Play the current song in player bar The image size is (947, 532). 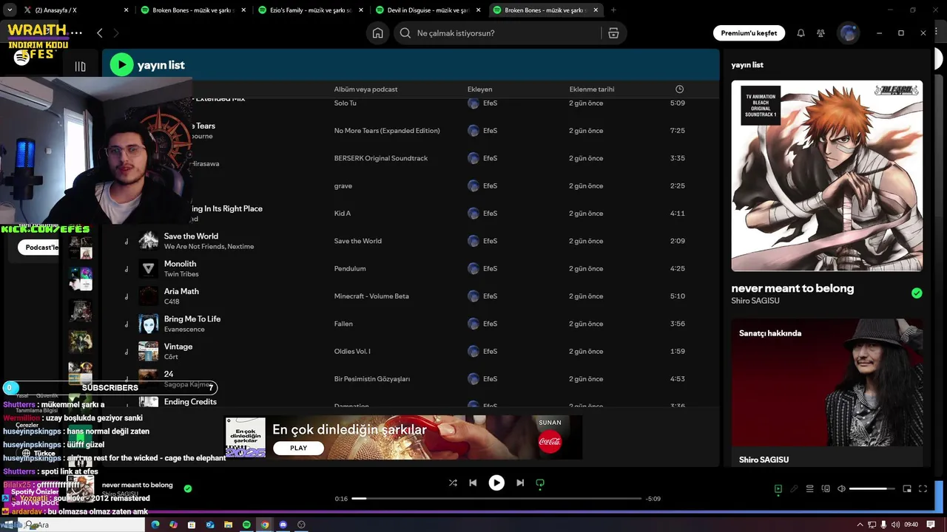496,482
